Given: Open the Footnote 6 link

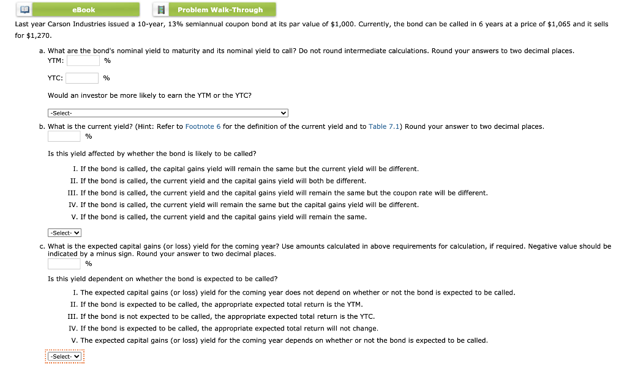Looking at the screenshot, I should (x=203, y=126).
